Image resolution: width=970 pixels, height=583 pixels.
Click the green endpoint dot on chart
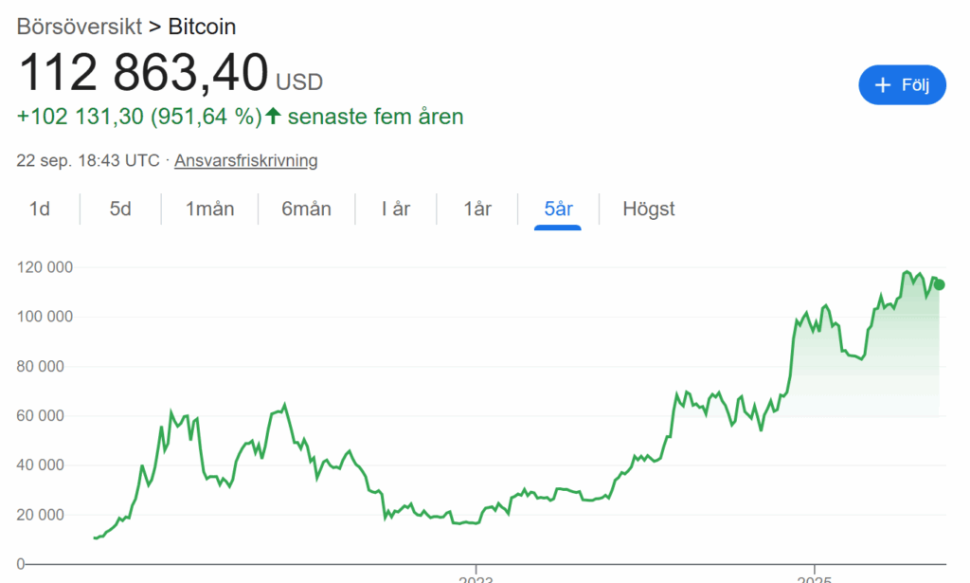point(940,284)
